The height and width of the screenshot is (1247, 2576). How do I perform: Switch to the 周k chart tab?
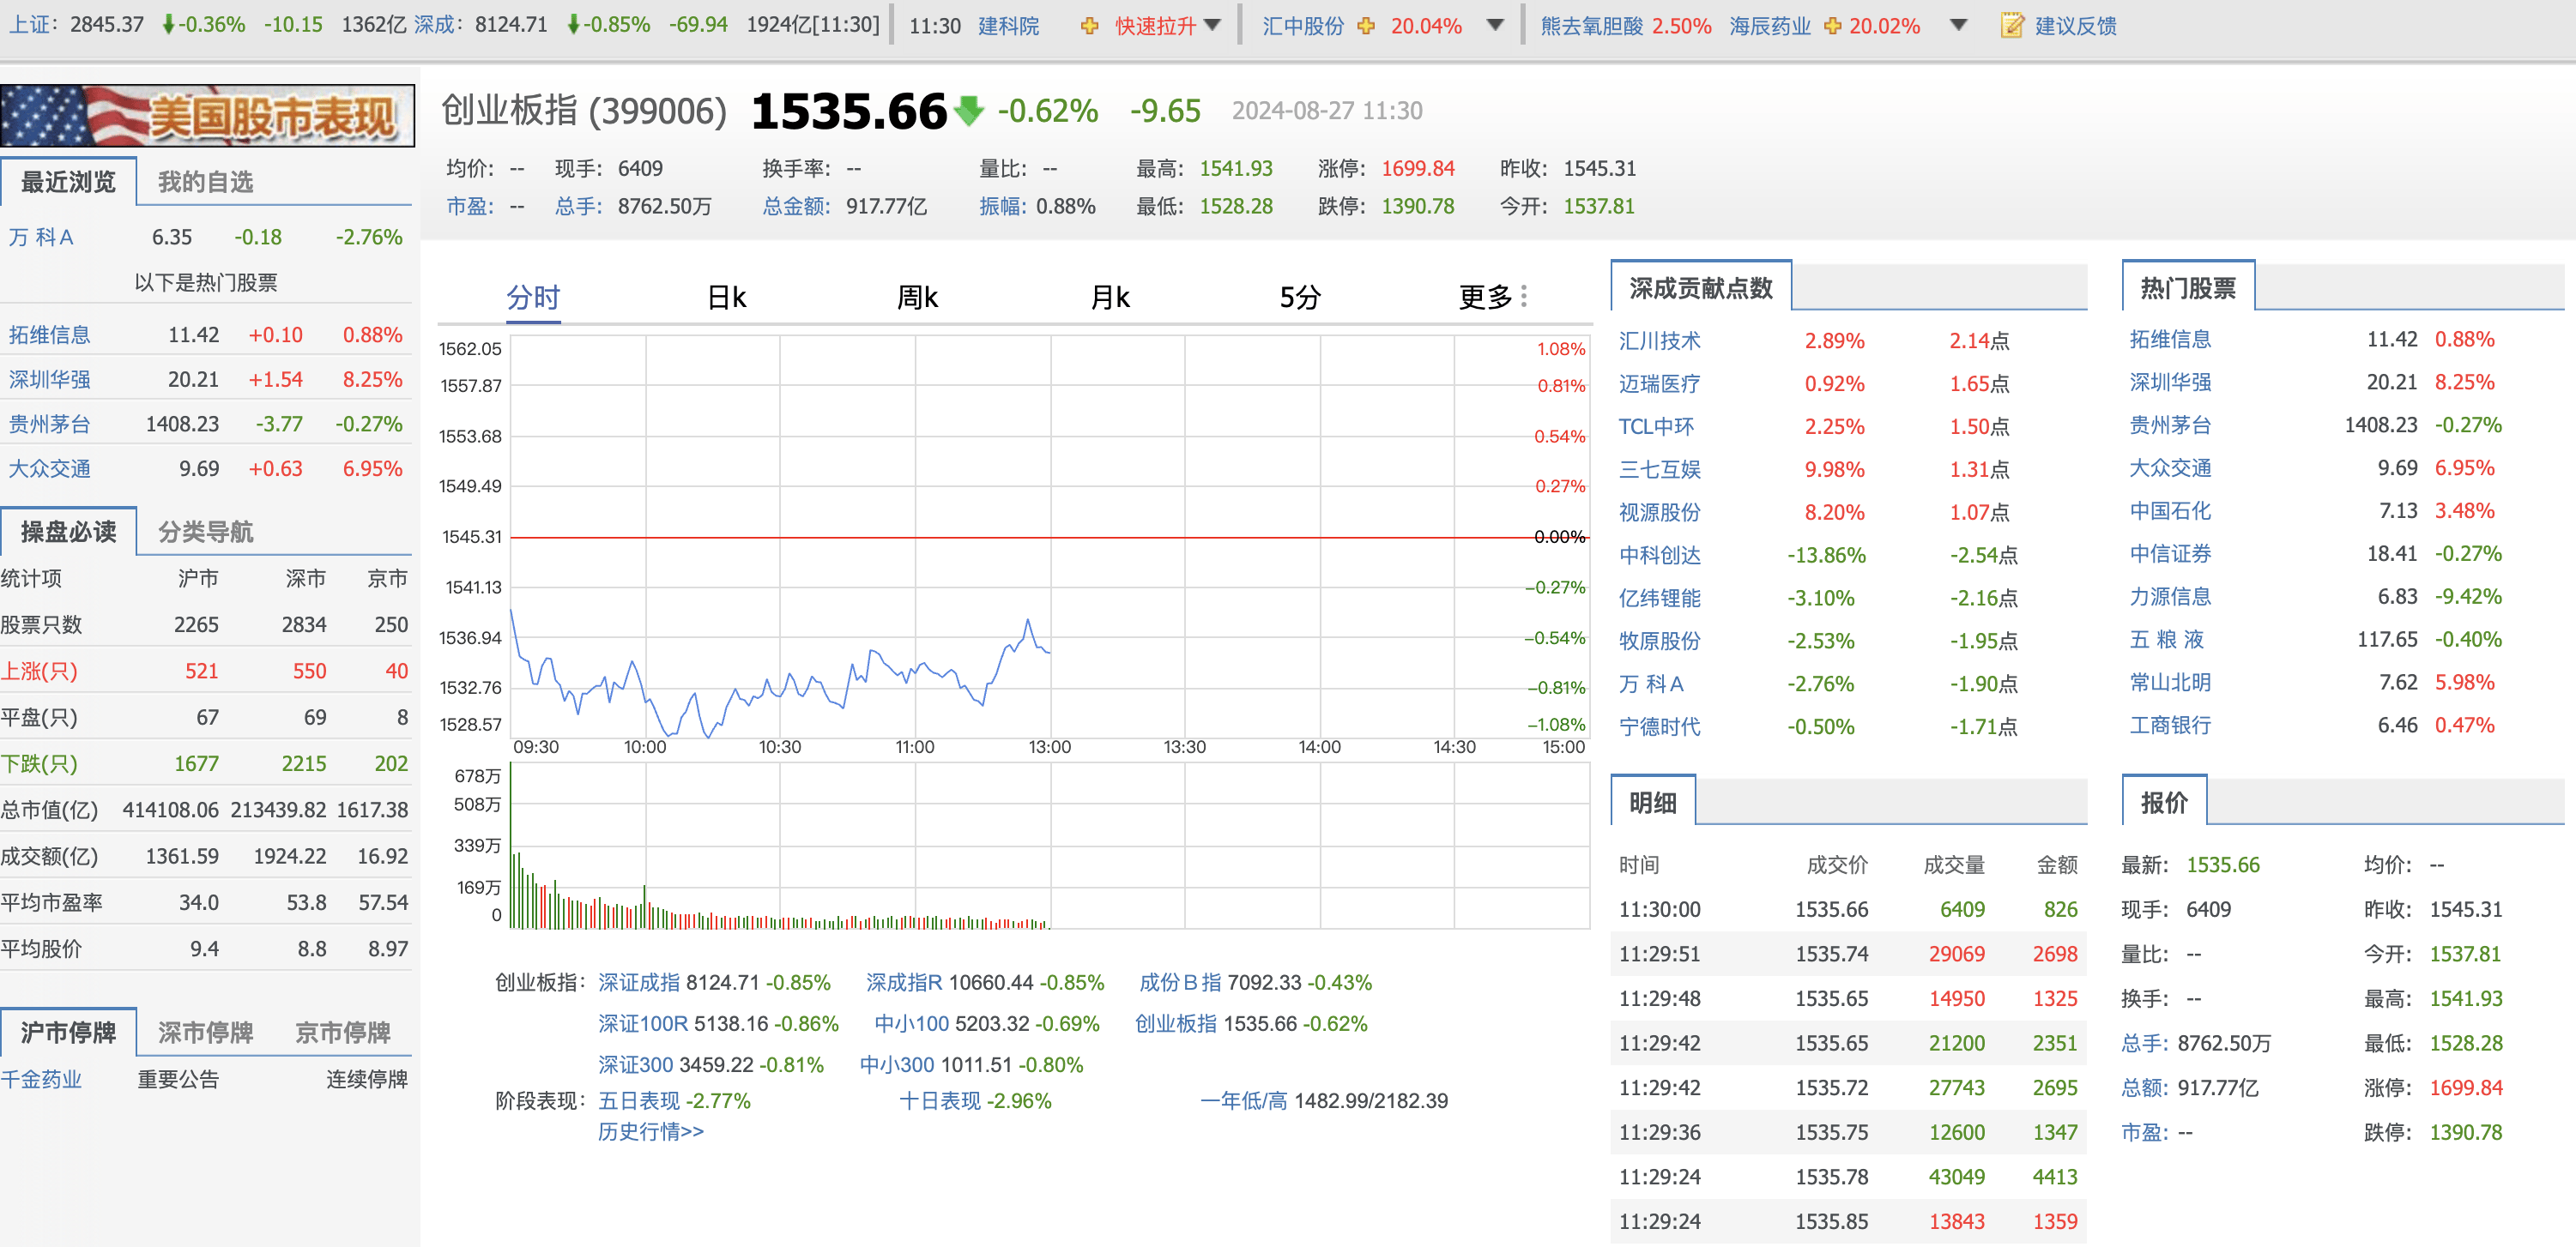[917, 297]
